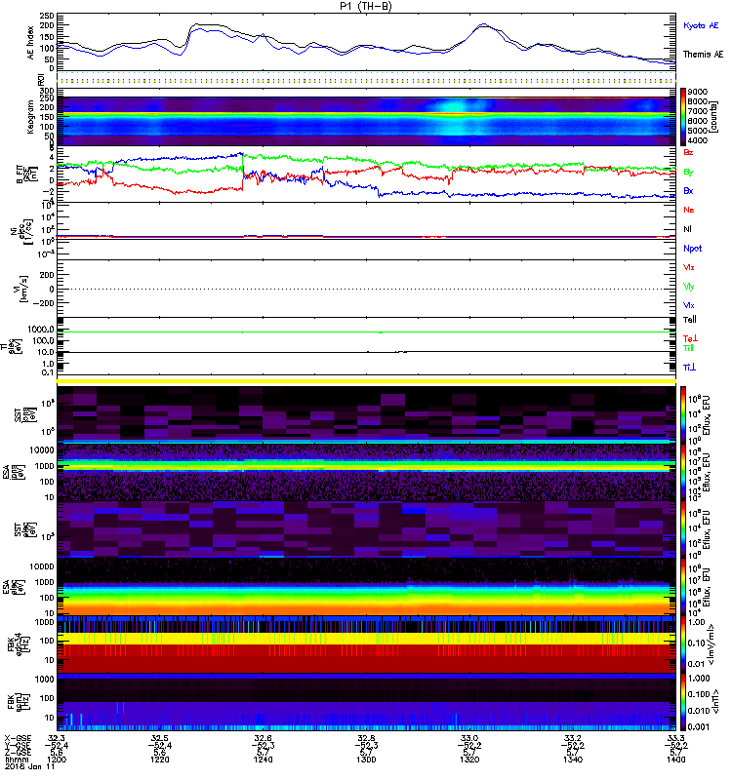Click the FBK mV/m color bar
The image size is (732, 780).
coord(683,644)
